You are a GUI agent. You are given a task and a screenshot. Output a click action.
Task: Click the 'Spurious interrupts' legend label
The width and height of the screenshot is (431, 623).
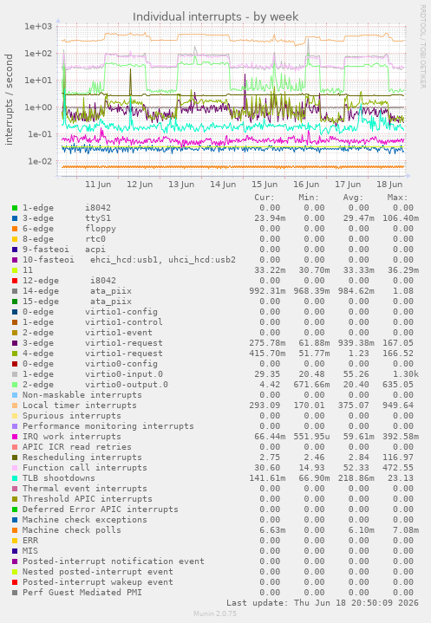[72, 416]
